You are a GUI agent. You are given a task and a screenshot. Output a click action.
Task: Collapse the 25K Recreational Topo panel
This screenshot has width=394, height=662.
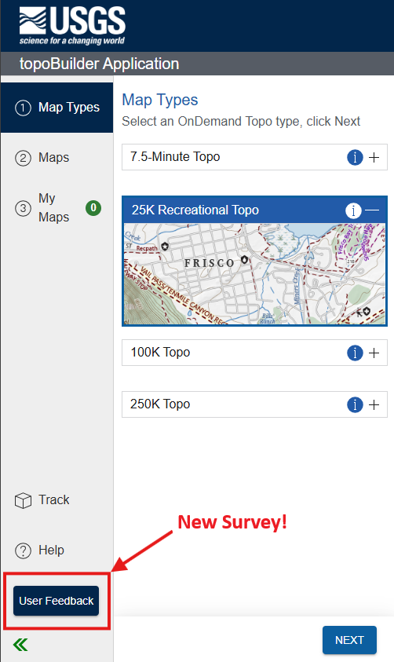point(372,210)
